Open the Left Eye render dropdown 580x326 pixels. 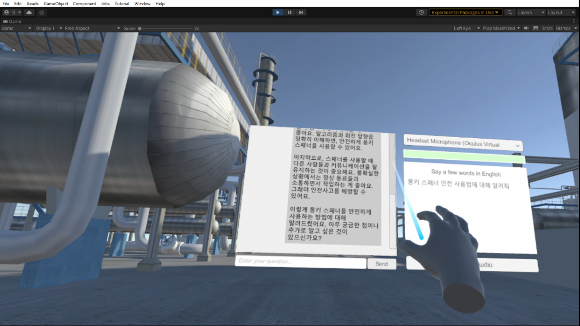(x=467, y=28)
